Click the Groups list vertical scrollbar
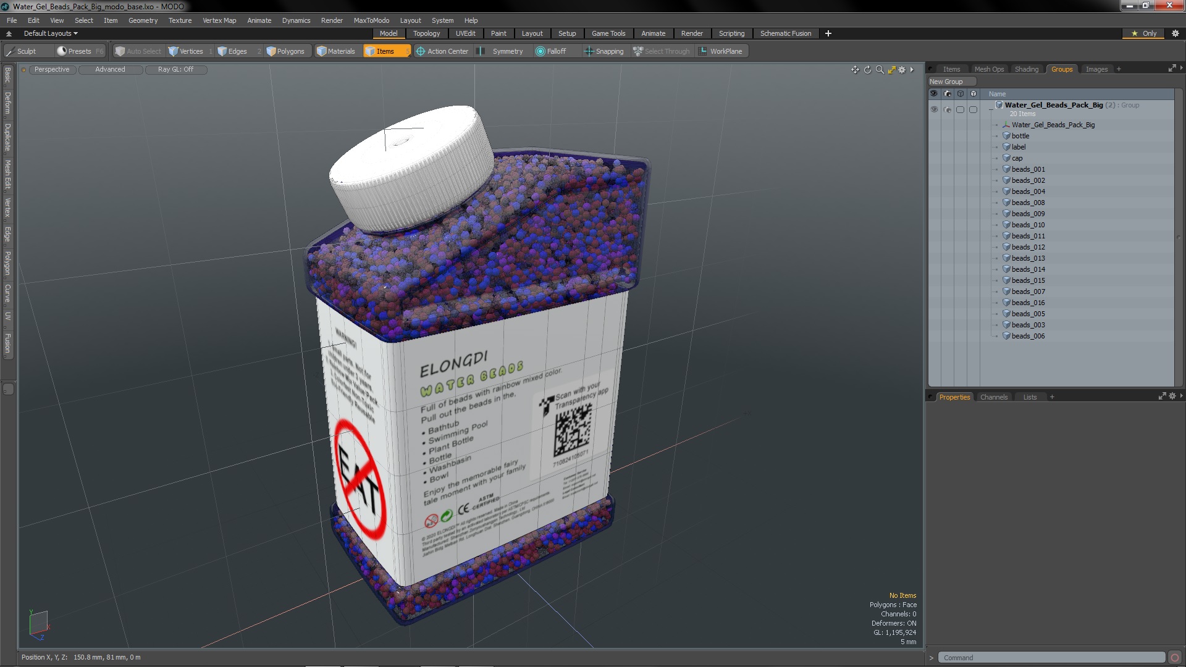The height and width of the screenshot is (667, 1186). [1179, 238]
